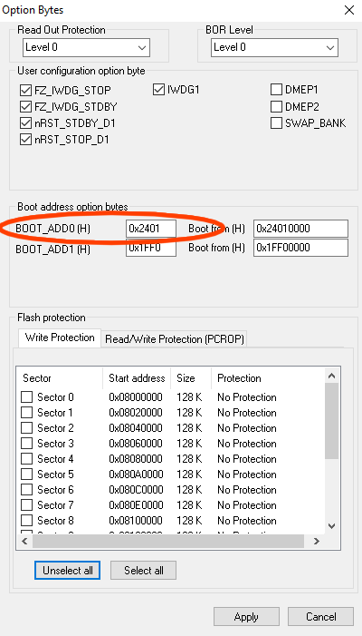Uncheck the IWDG1 option
The width and height of the screenshot is (362, 636).
click(x=158, y=89)
